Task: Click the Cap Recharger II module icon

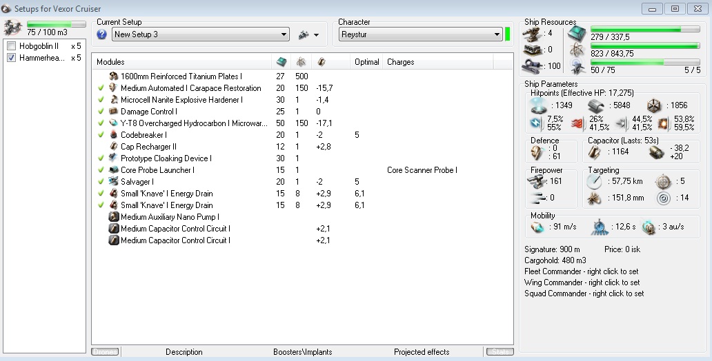Action: point(114,147)
